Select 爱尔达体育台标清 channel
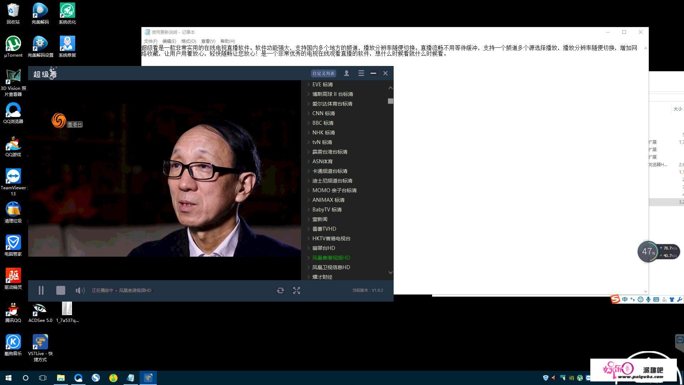The image size is (684, 385). pyautogui.click(x=332, y=104)
